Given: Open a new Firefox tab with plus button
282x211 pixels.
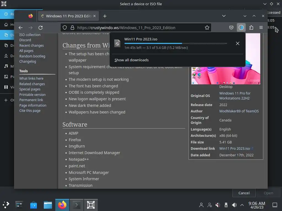Looking at the screenshot, I should (105, 16).
